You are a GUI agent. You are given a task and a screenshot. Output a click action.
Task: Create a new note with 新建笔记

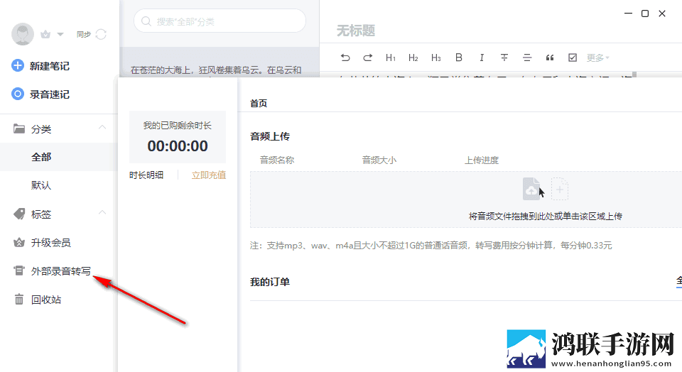pos(49,66)
